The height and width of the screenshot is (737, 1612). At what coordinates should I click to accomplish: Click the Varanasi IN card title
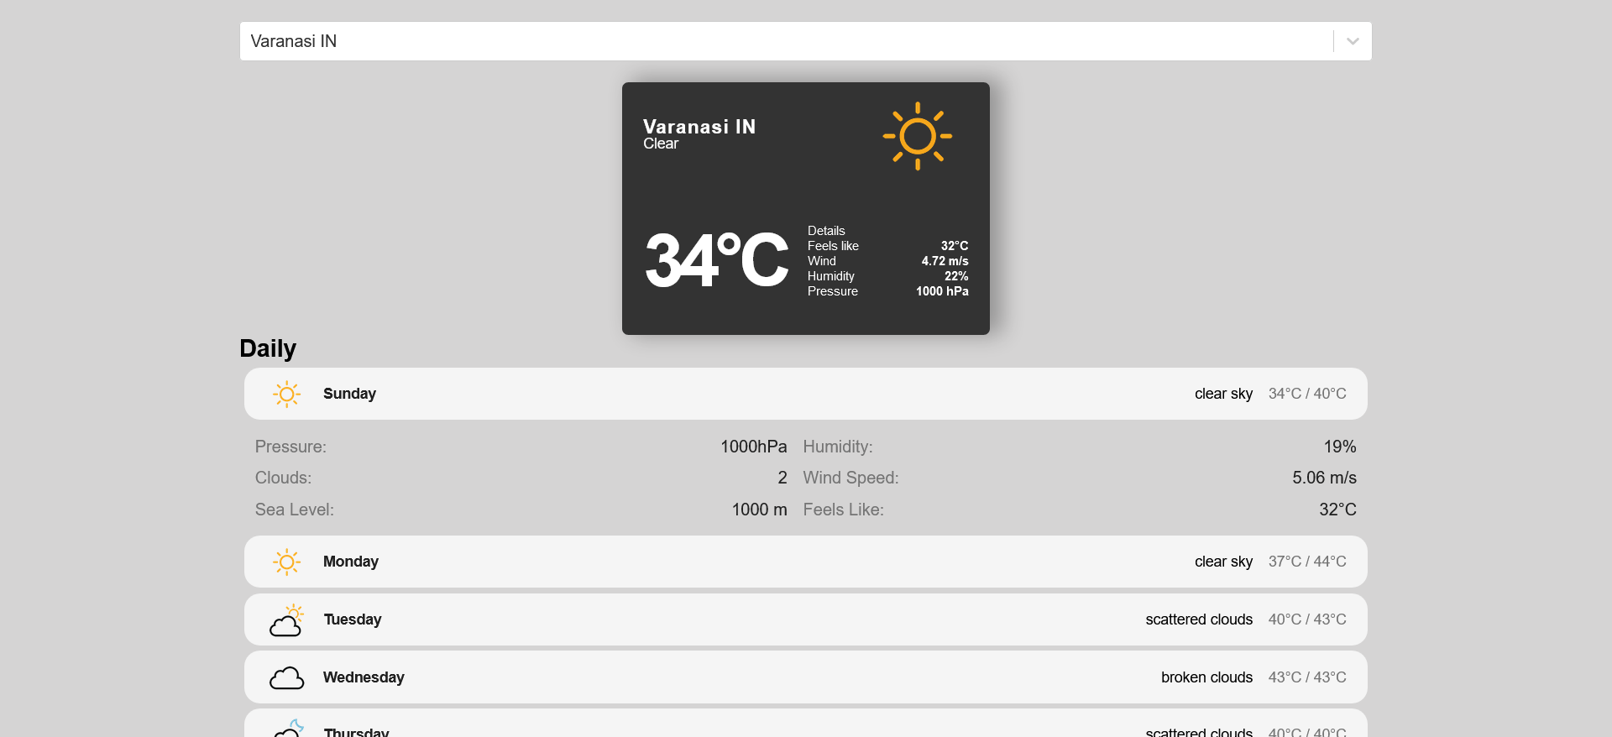699,127
